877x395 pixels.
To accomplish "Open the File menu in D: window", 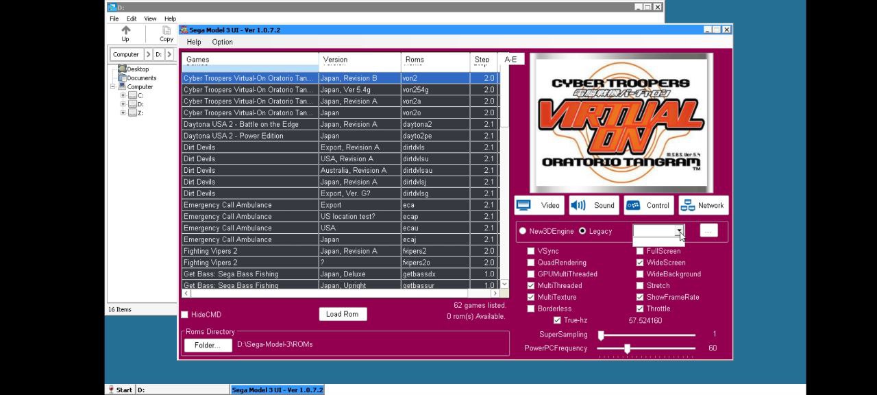I will coord(114,19).
